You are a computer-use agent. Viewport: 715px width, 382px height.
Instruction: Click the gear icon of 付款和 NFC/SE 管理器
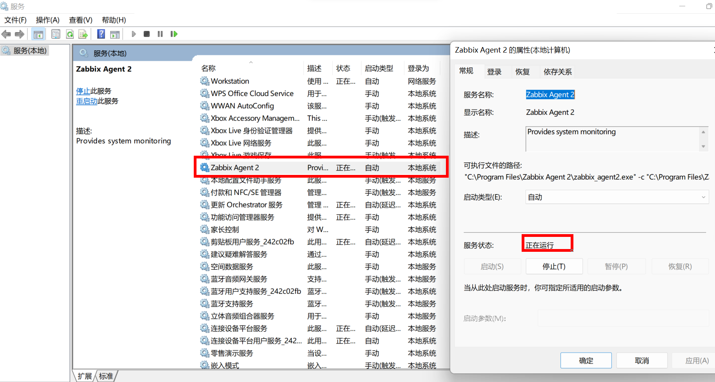pos(205,192)
